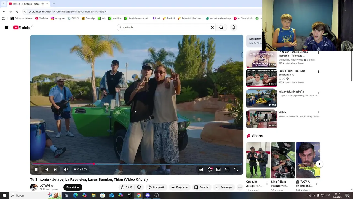Open 'Coscu ft Jotape???' short thumbnail
The width and height of the screenshot is (353, 199).
[258, 160]
